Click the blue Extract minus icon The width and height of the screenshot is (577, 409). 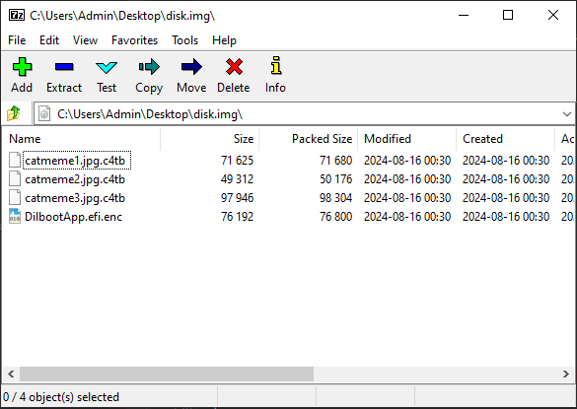(x=64, y=67)
